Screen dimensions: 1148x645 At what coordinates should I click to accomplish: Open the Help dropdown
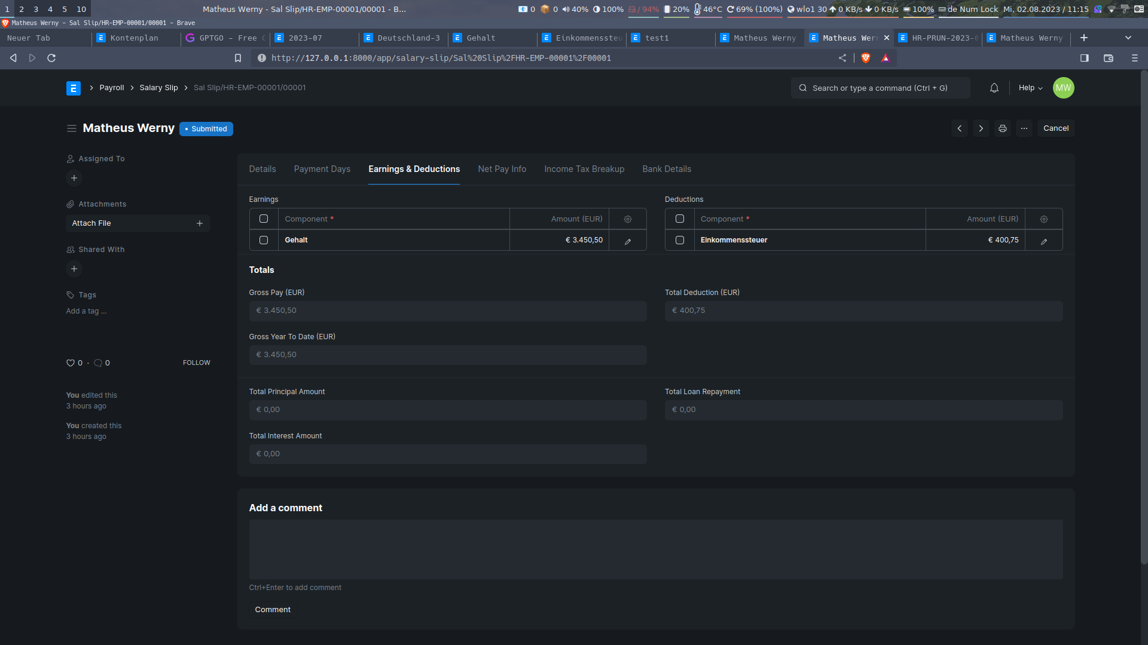tap(1030, 88)
